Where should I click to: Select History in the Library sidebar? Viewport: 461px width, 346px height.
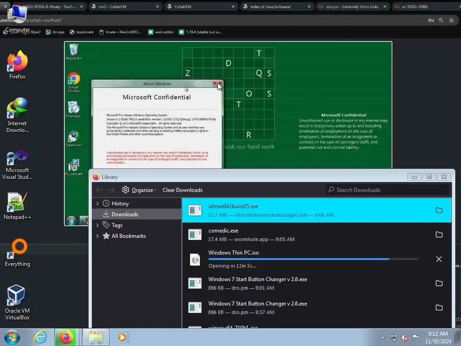click(x=137, y=203)
